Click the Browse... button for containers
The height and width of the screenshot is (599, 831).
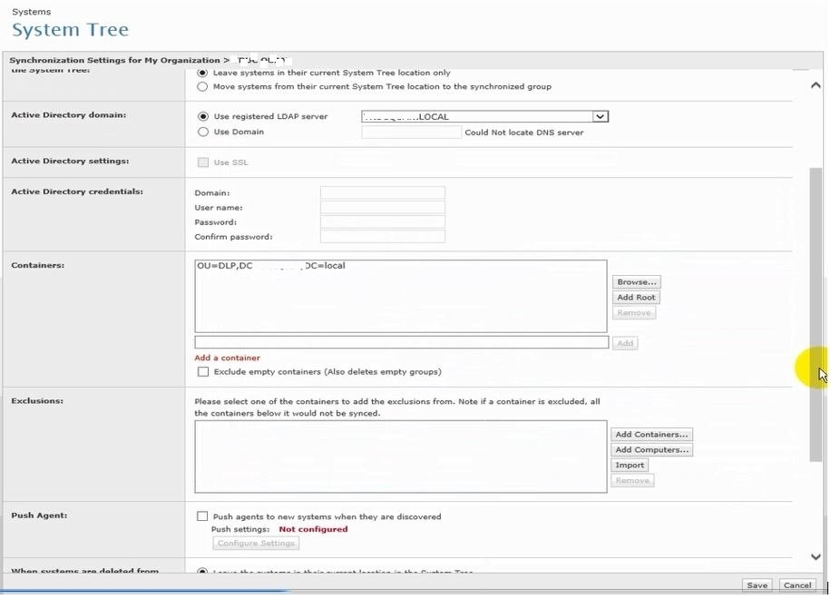(x=637, y=282)
